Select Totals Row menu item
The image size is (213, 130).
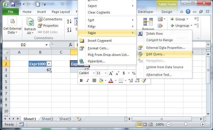(164, 34)
